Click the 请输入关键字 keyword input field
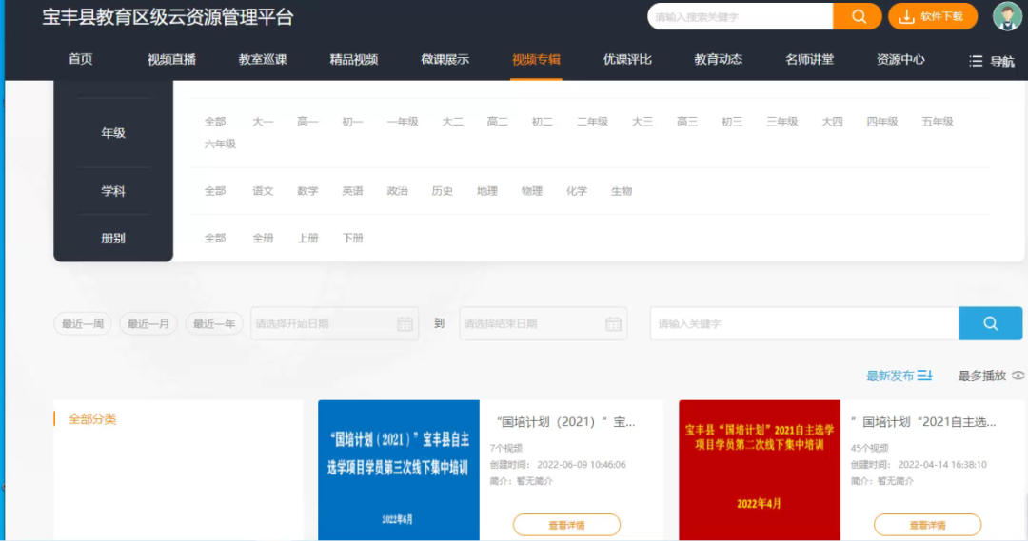This screenshot has height=541, width=1028. (x=804, y=324)
